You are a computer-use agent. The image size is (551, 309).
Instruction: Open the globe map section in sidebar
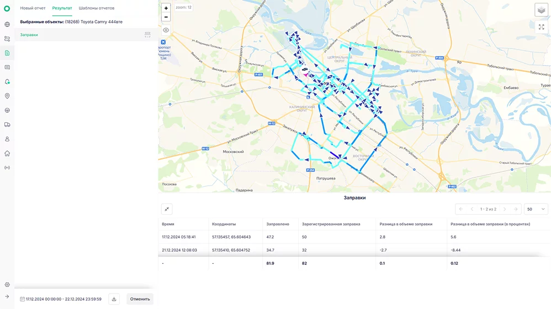click(7, 25)
